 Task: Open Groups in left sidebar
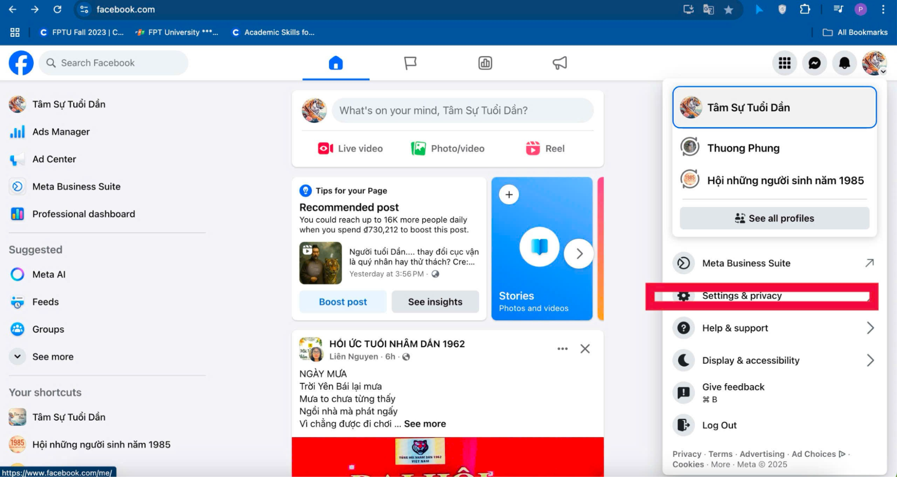[x=107, y=329]
